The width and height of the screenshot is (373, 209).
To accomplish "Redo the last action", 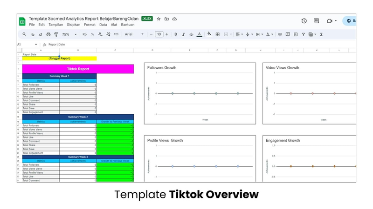I will pos(41,34).
